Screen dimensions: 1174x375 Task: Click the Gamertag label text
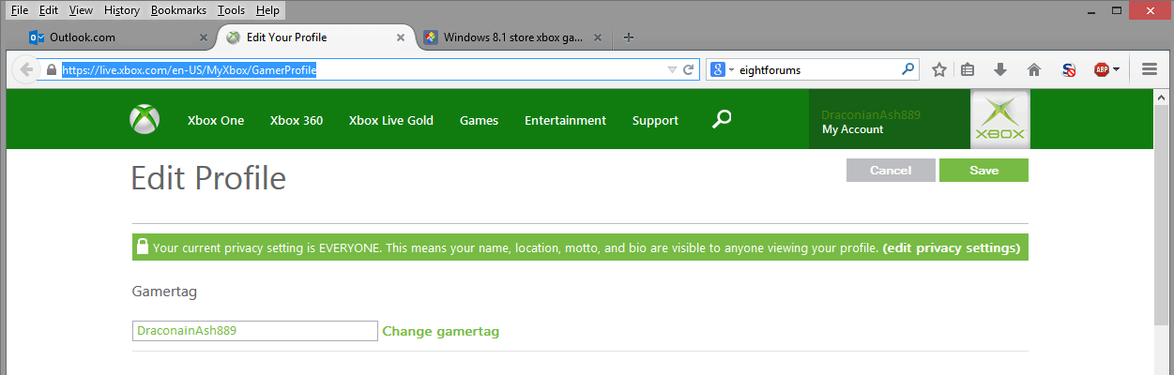[164, 292]
